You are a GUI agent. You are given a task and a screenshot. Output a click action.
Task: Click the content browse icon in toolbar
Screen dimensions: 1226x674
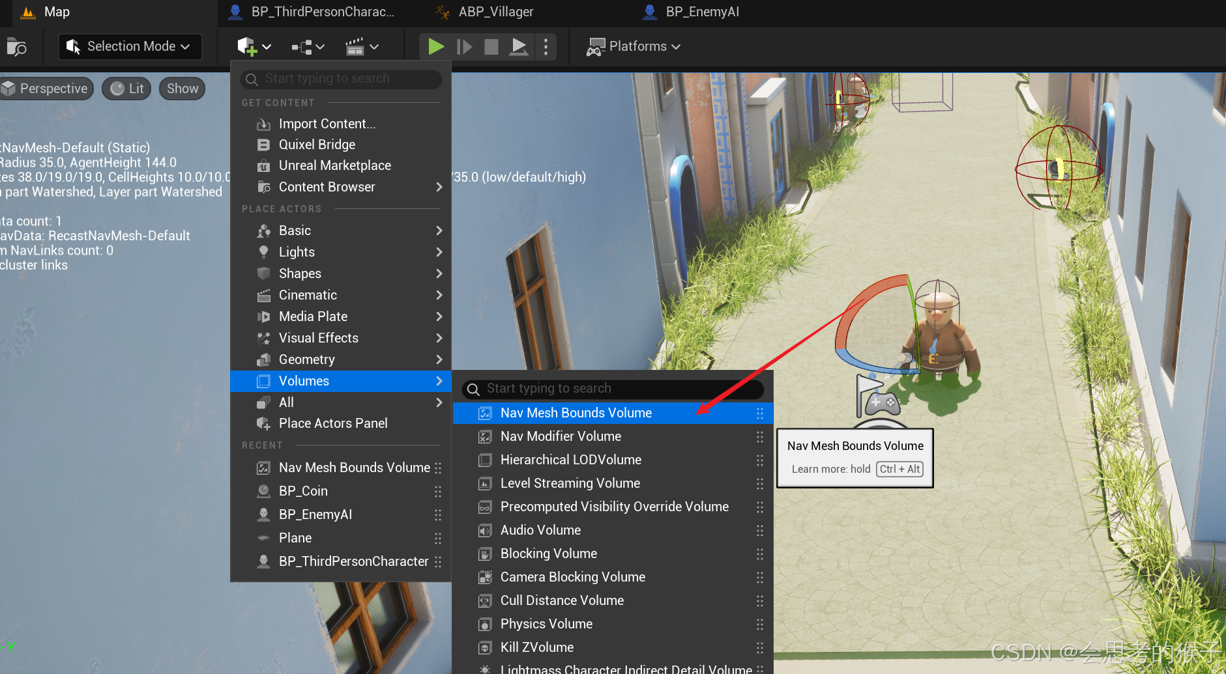click(x=16, y=47)
